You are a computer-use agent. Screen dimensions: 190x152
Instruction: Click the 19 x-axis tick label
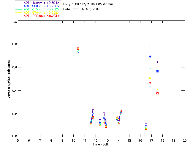(x=173, y=140)
